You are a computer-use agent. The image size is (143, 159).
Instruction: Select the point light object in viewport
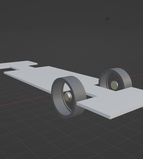click(107, 19)
